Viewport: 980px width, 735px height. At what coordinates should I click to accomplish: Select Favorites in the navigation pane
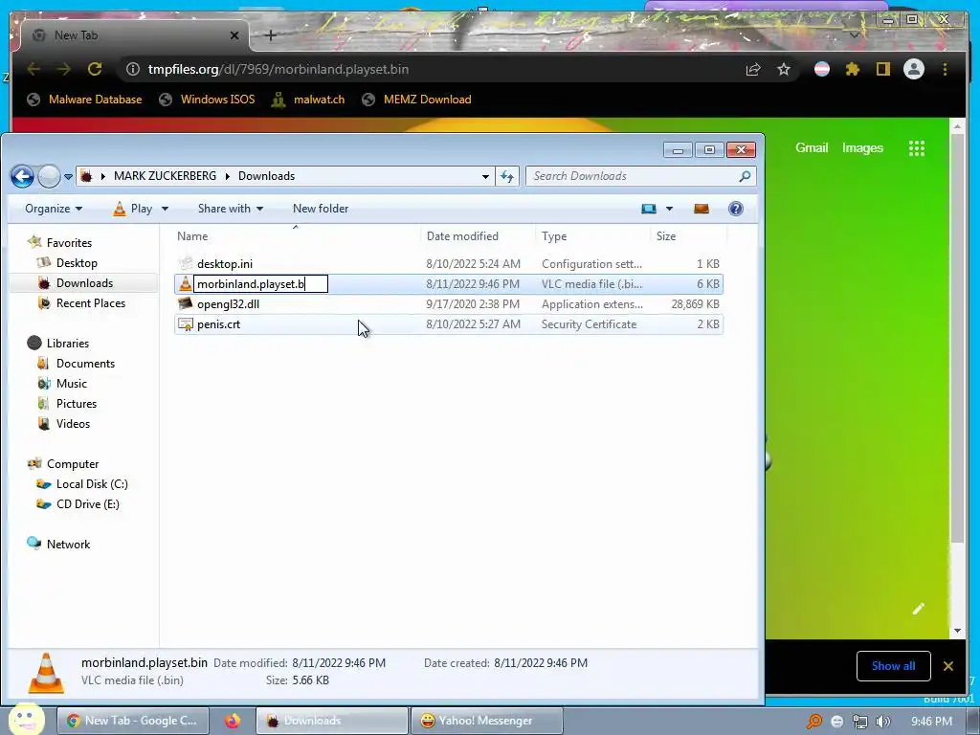[69, 242]
